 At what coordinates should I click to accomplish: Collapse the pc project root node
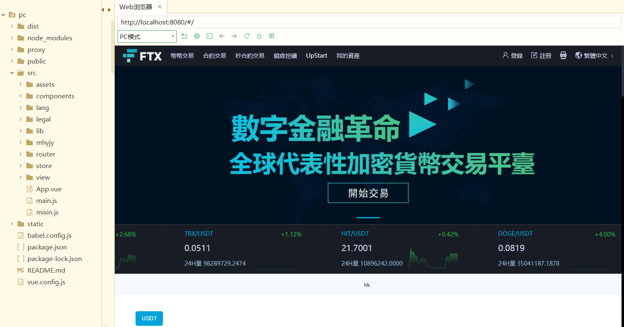tap(3, 15)
